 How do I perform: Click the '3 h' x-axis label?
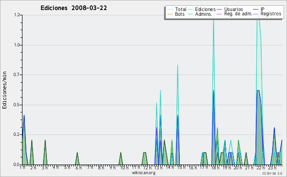(44, 167)
